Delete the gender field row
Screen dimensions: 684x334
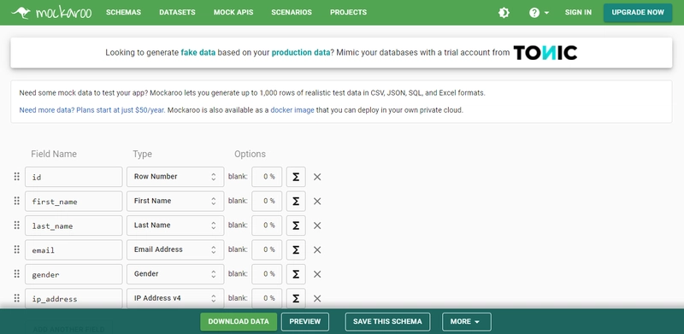[x=317, y=274]
